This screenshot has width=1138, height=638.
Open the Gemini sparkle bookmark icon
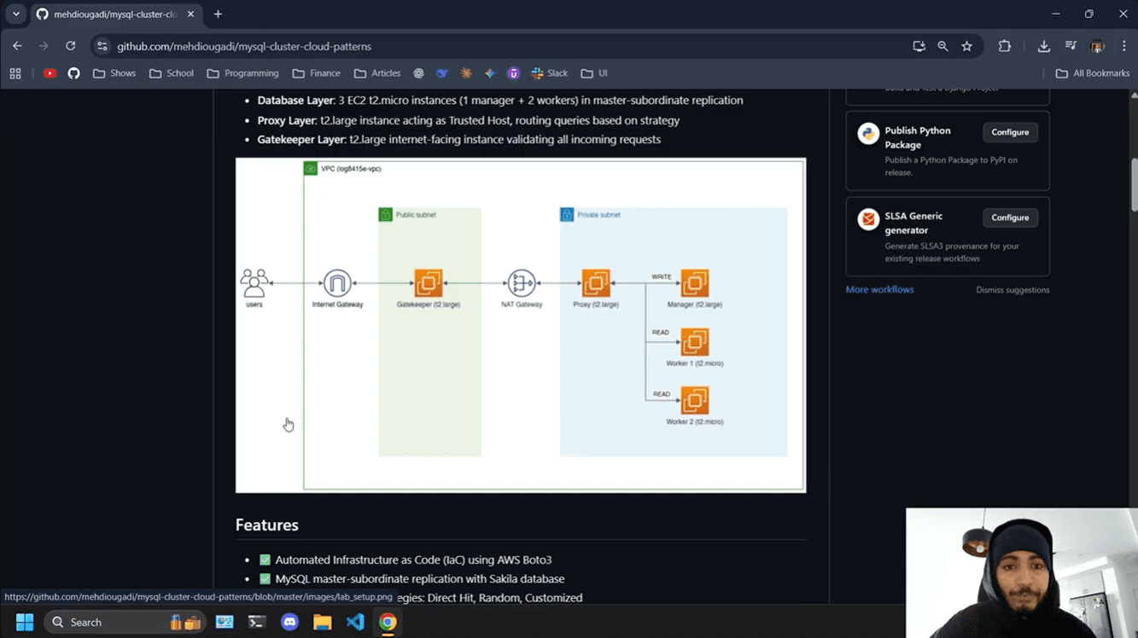489,73
